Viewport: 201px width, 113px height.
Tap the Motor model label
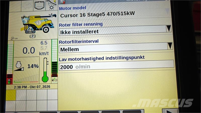coord(73,8)
